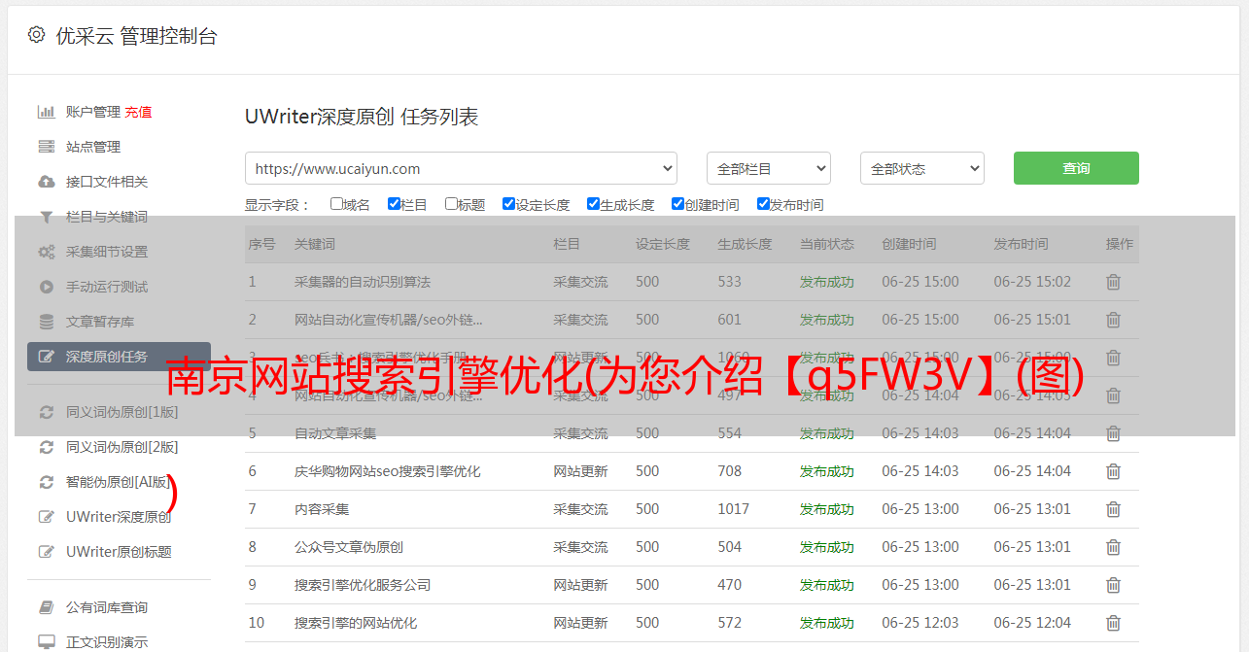
Task: Click keyword 公众号文章伪原创
Action: [349, 547]
